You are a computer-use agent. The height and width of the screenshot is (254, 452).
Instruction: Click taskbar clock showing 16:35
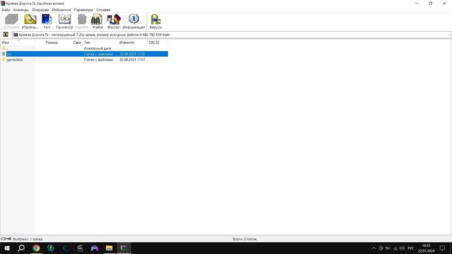[426, 248]
